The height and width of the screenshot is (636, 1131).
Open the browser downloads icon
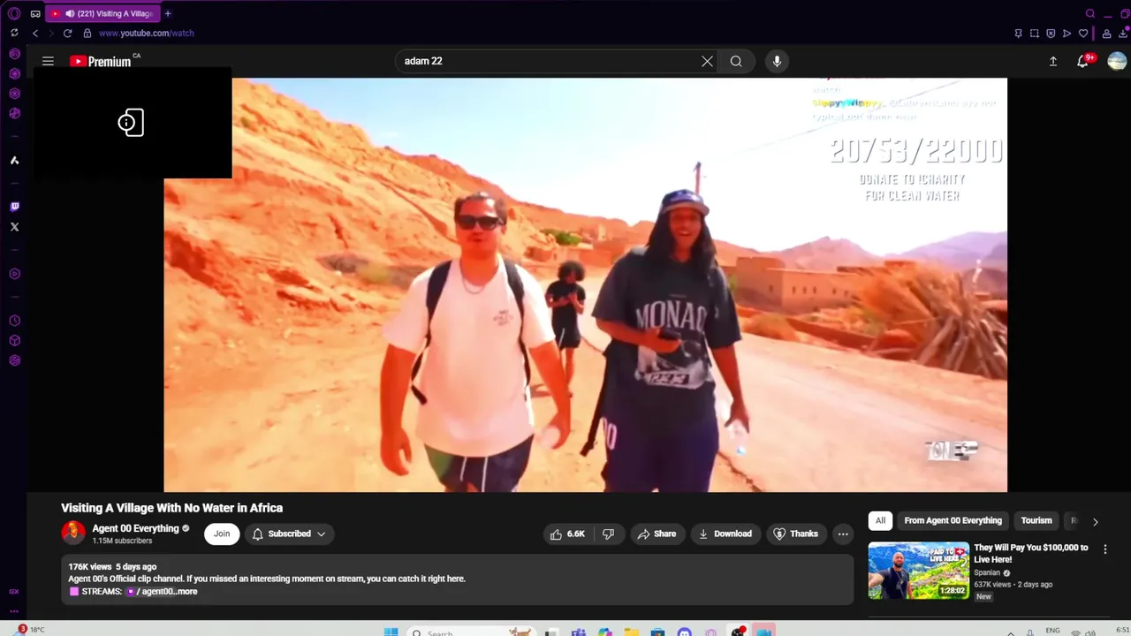(1123, 34)
